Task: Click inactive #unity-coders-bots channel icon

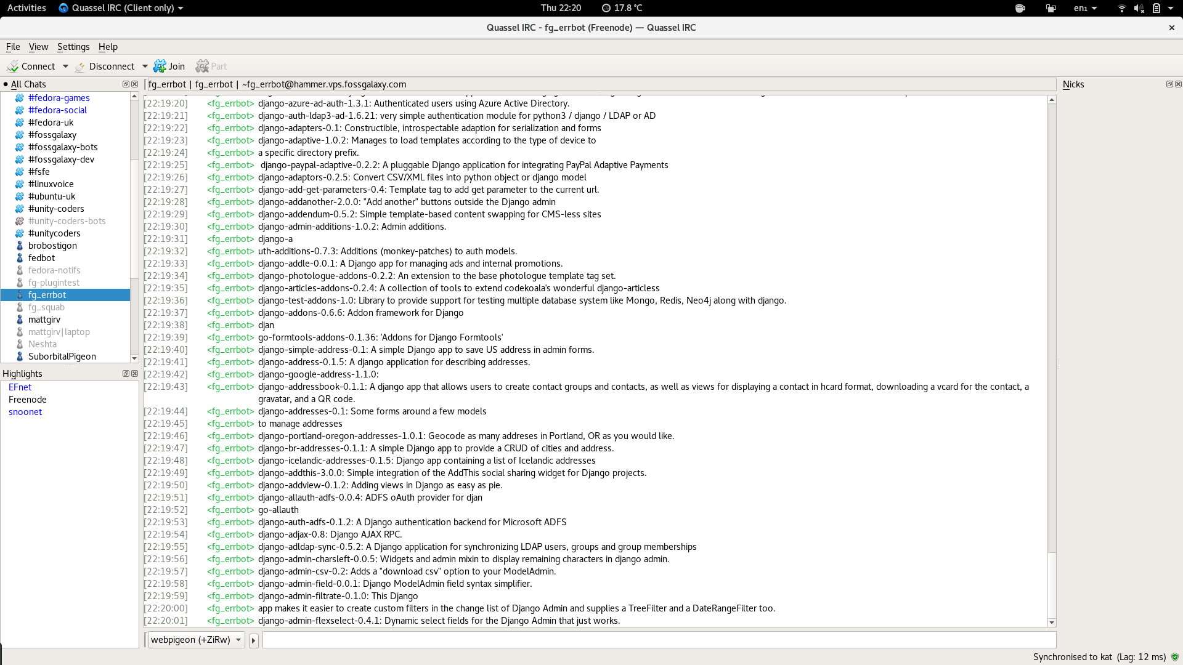Action: (x=20, y=221)
